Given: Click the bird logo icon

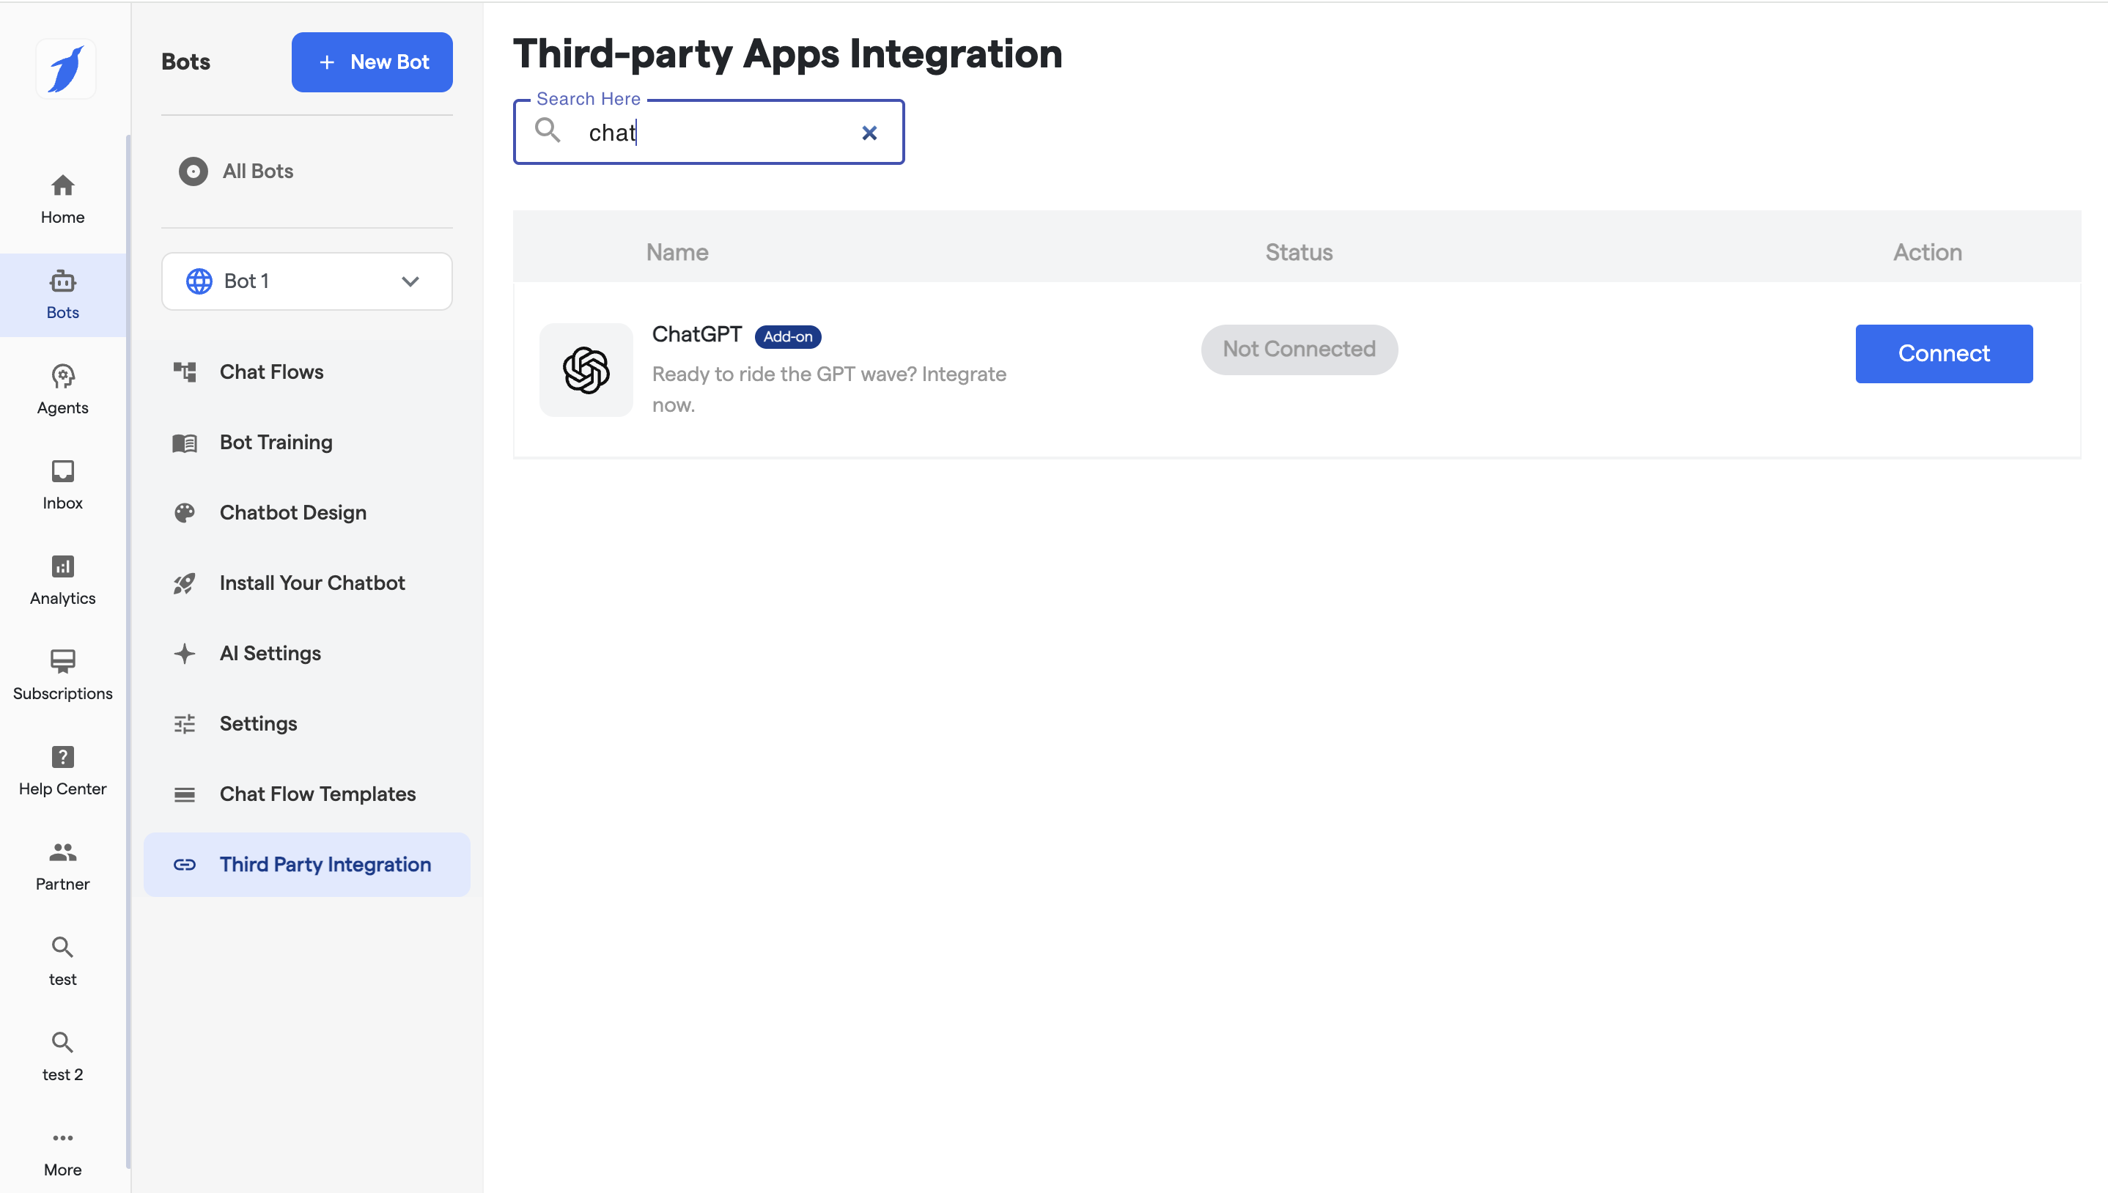Looking at the screenshot, I should pos(65,69).
